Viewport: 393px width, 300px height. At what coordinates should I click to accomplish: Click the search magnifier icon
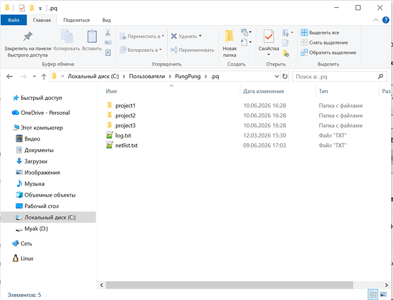point(380,76)
